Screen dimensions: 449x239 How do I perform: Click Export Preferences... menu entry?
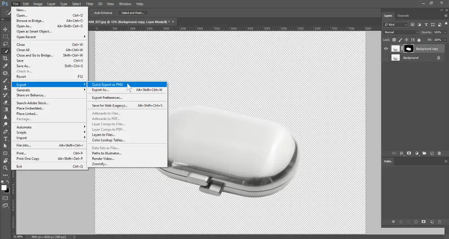pyautogui.click(x=127, y=98)
